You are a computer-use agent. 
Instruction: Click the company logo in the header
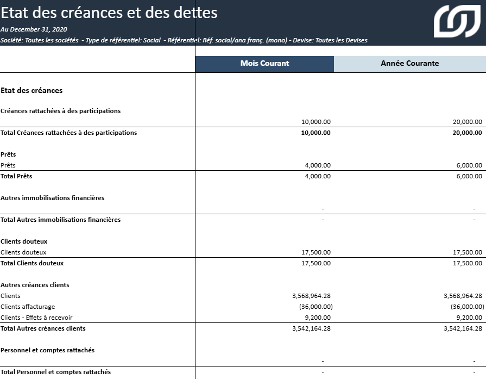pos(457,21)
